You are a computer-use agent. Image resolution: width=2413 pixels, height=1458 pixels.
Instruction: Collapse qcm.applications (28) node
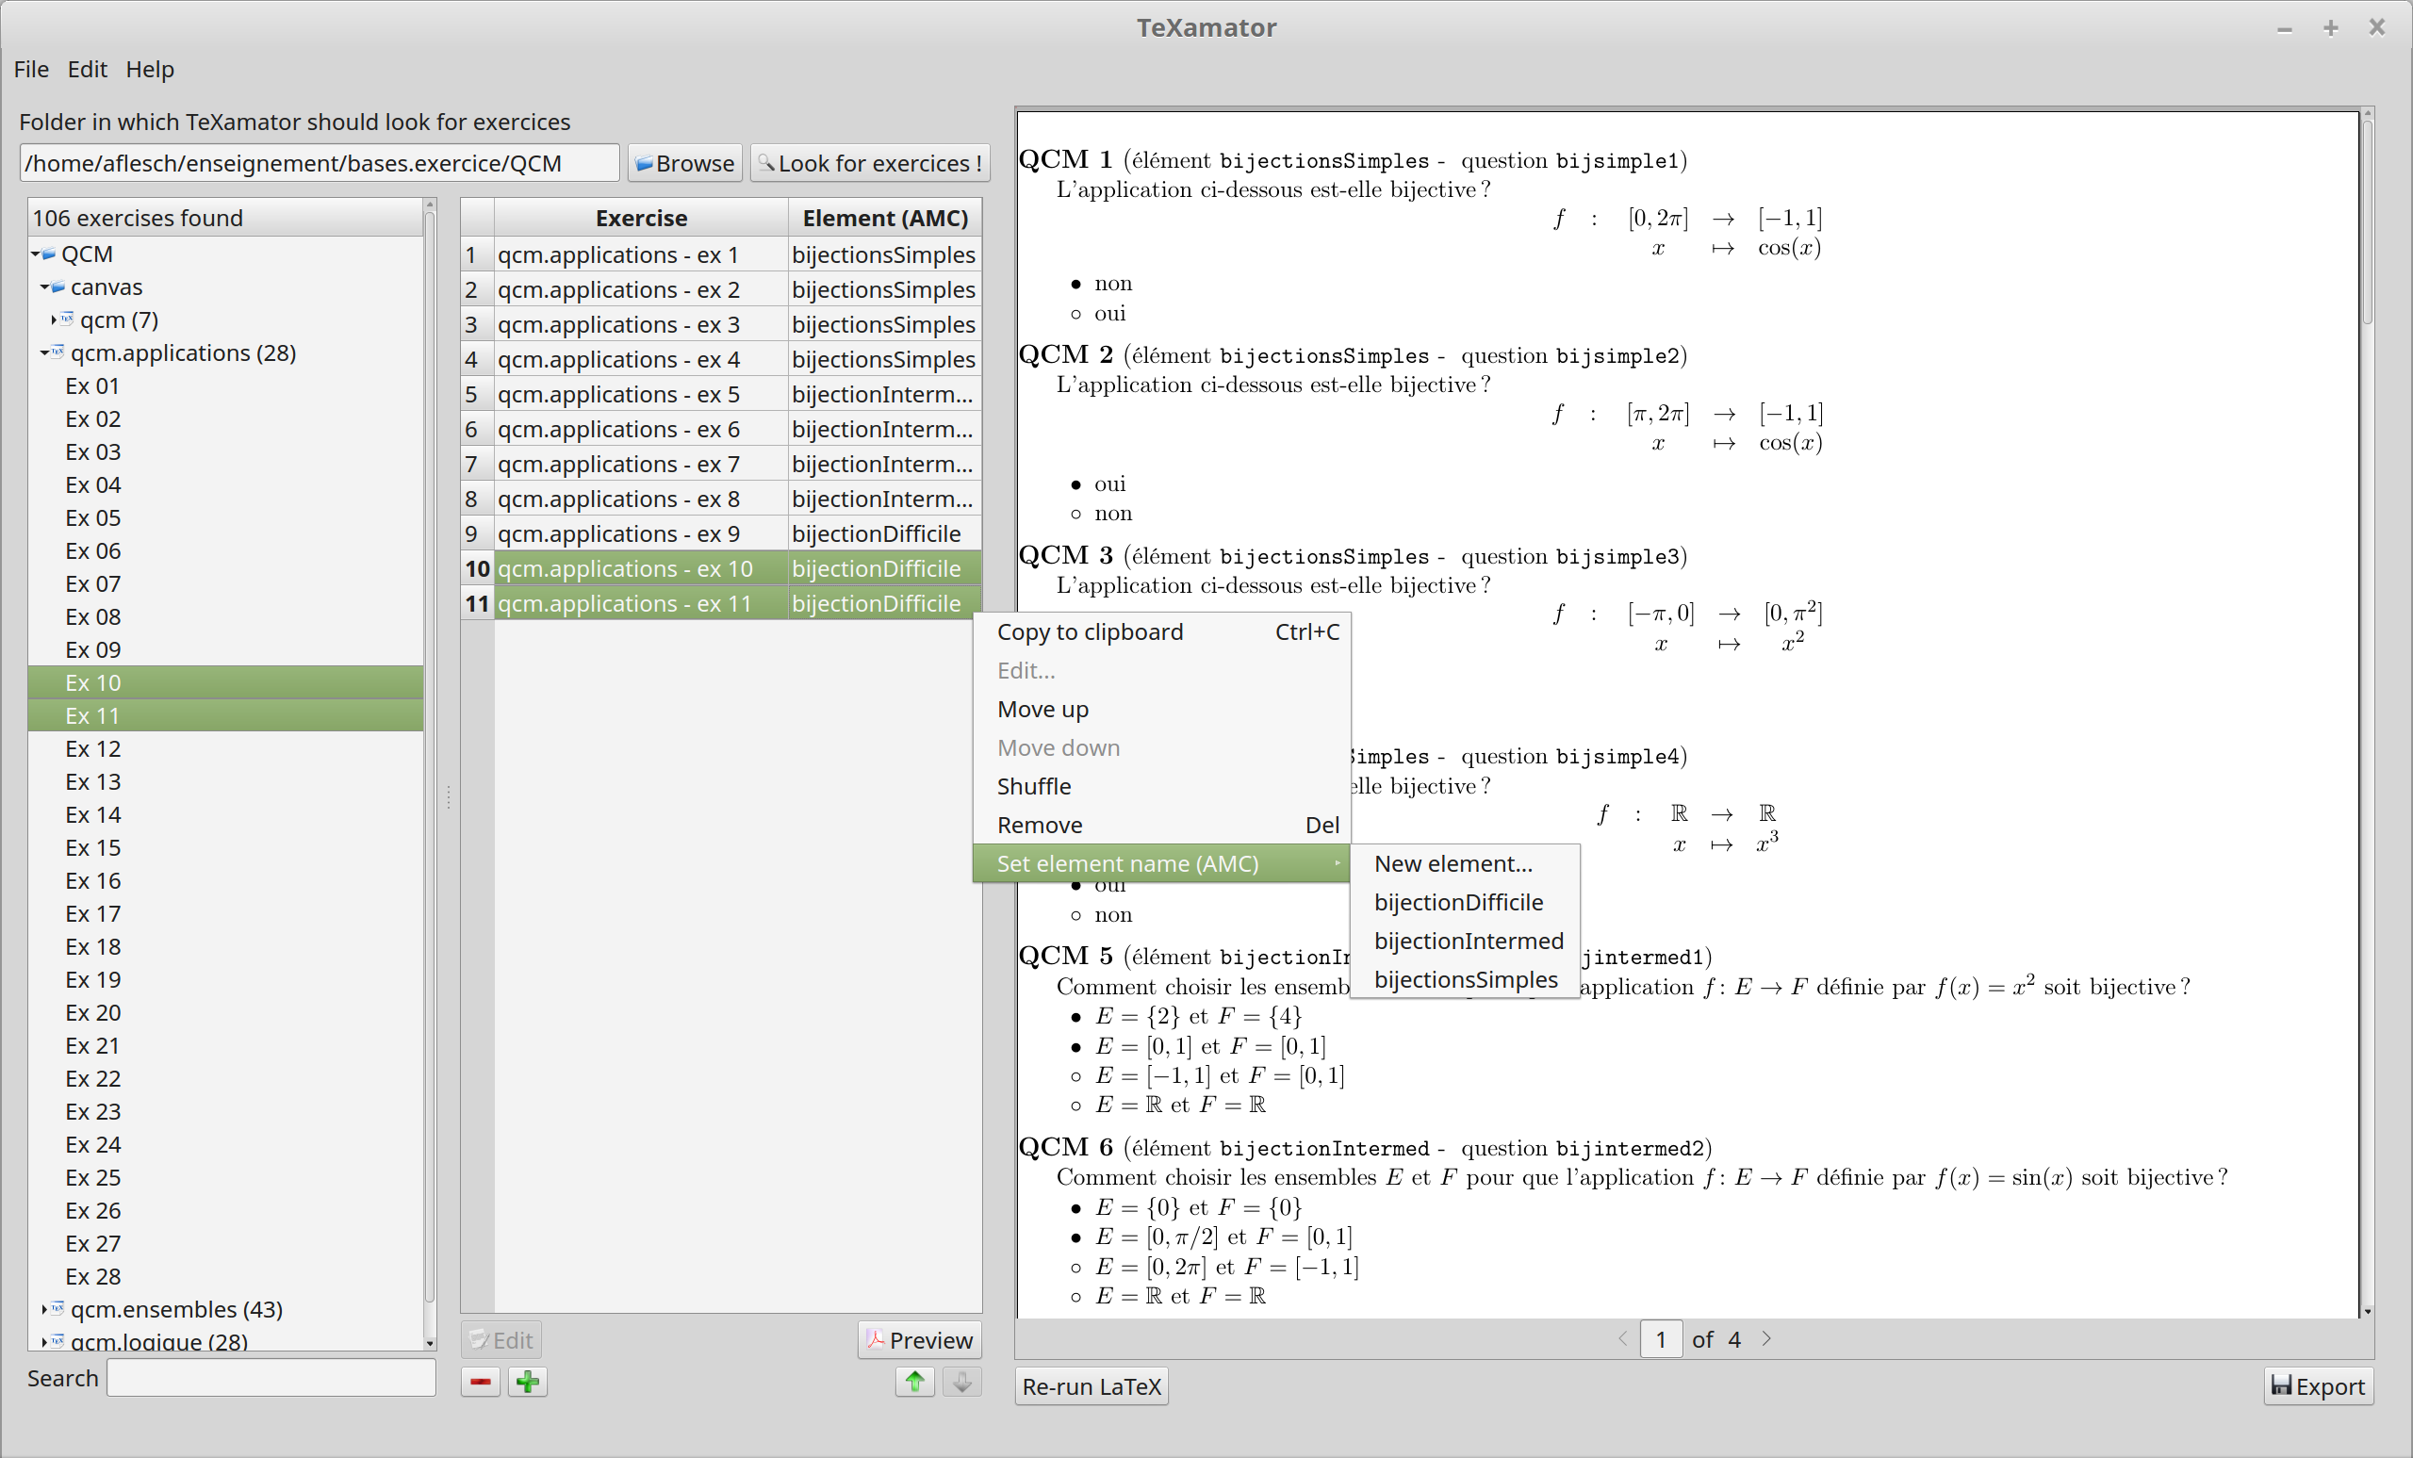click(45, 353)
